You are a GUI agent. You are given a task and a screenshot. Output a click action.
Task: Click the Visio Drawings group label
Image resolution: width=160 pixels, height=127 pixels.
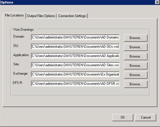tap(24, 30)
